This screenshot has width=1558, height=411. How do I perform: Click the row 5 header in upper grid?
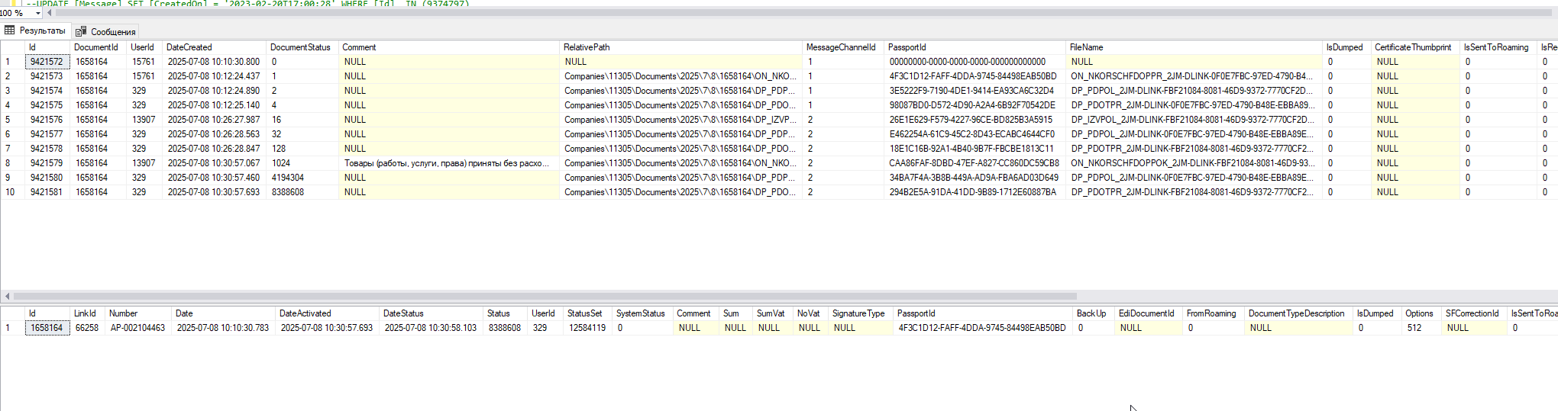tap(12, 120)
